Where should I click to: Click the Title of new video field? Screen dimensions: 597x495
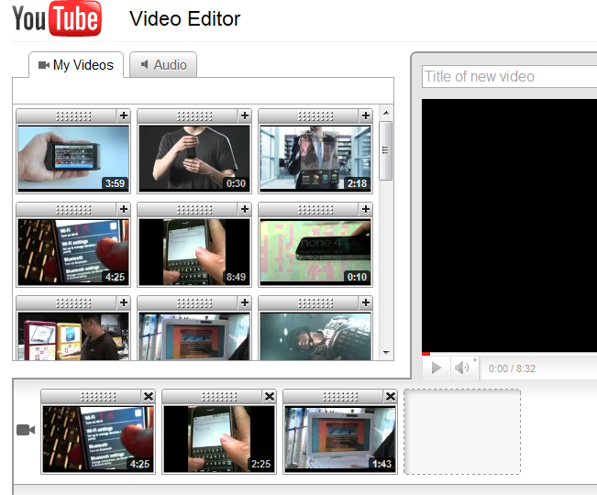[509, 77]
